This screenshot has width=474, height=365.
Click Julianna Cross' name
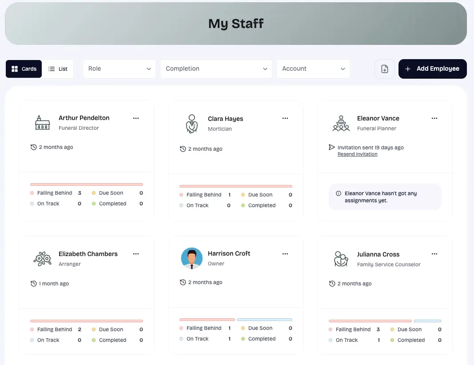coord(378,254)
